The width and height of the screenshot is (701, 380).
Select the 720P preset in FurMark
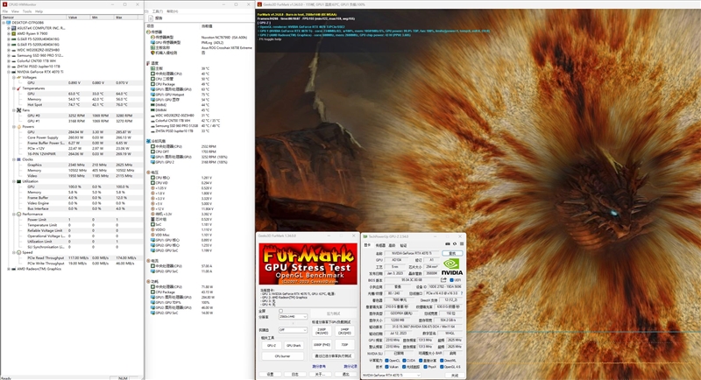344,345
